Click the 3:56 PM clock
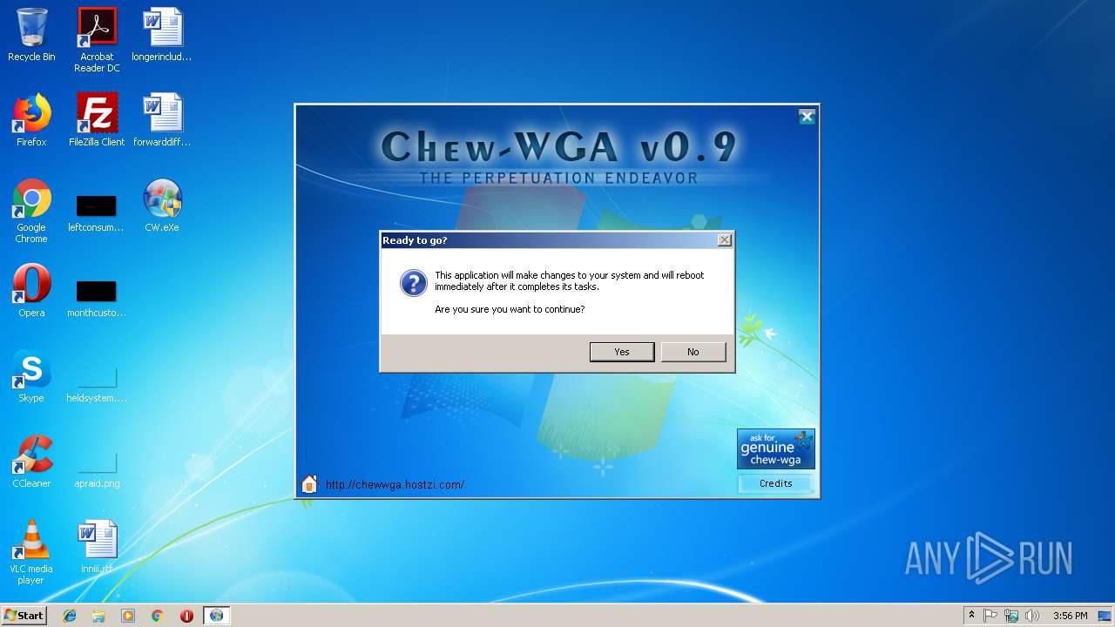Image resolution: width=1115 pixels, height=627 pixels. coord(1070,616)
